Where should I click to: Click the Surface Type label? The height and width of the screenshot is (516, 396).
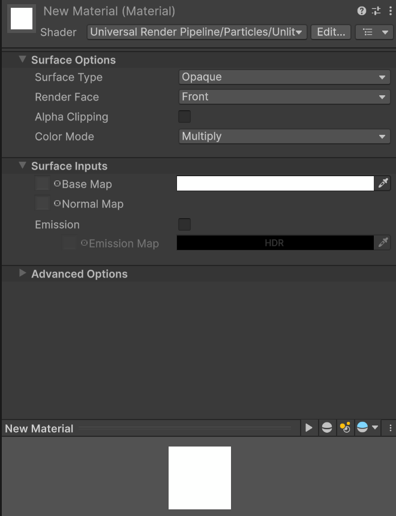click(x=68, y=77)
